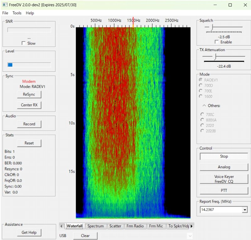The width and height of the screenshot is (251, 240).
Task: Open the dropdown next to Clear button
Action: (x=190, y=236)
